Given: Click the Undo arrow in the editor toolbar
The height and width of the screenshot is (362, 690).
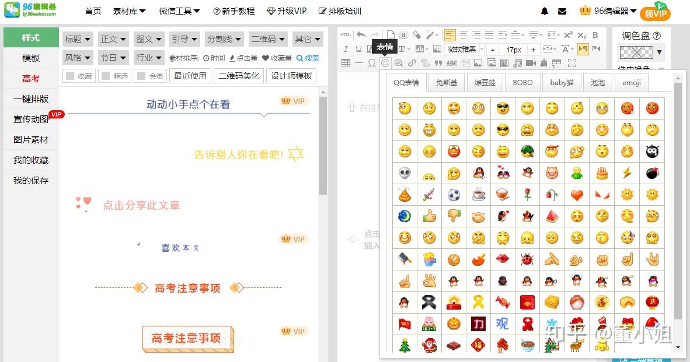Looking at the screenshot, I should [360, 34].
